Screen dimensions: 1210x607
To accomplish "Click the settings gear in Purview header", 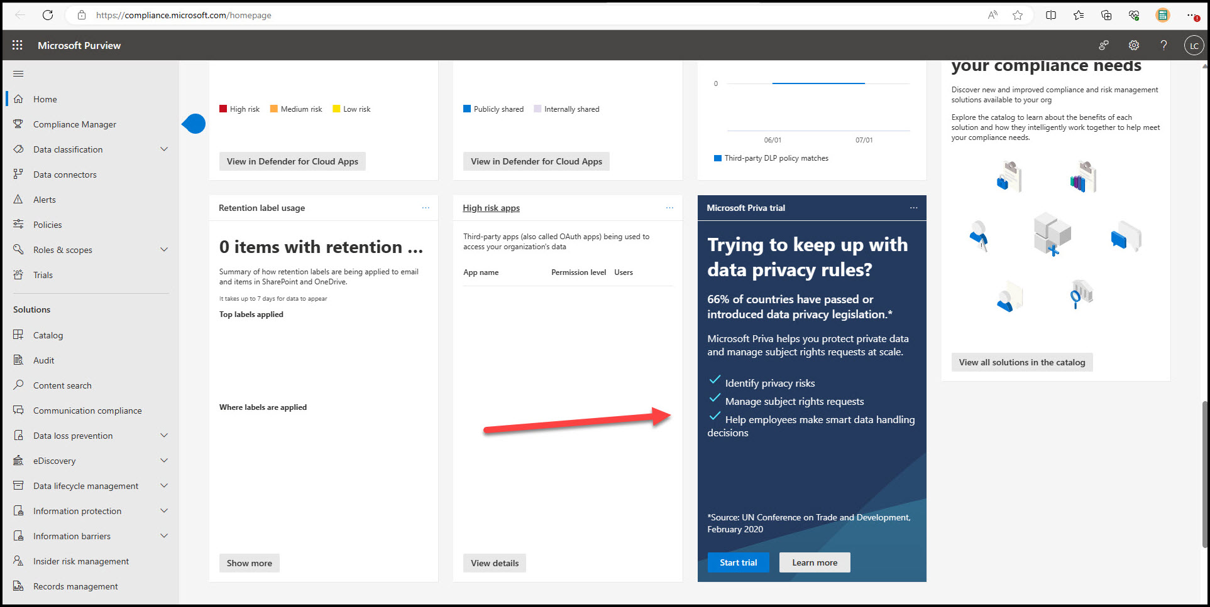I will coord(1133,45).
